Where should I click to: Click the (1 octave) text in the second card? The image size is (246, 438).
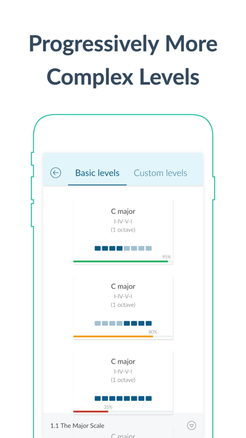123,305
